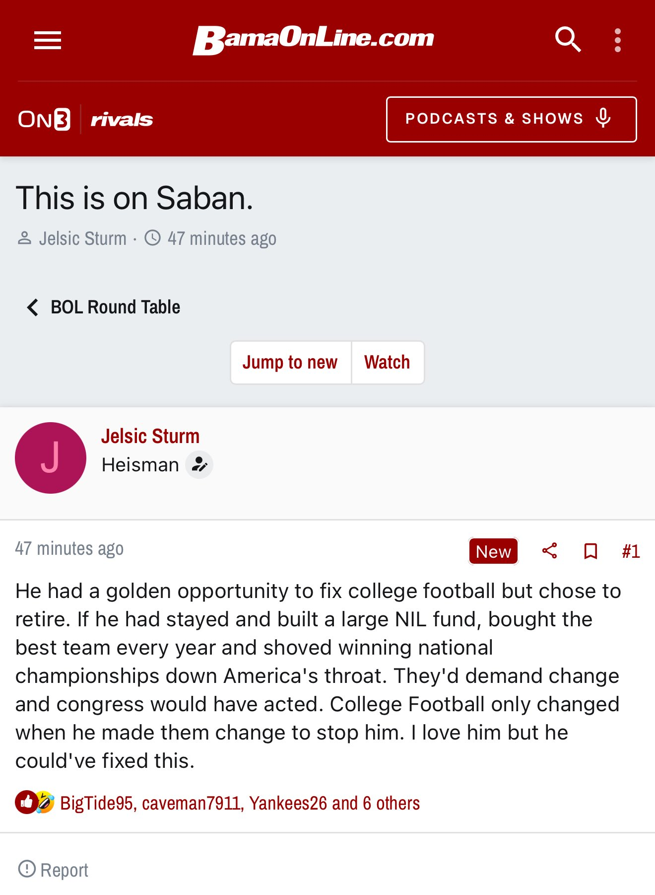Go back to BOL Round Table
The image size is (655, 895).
click(104, 307)
